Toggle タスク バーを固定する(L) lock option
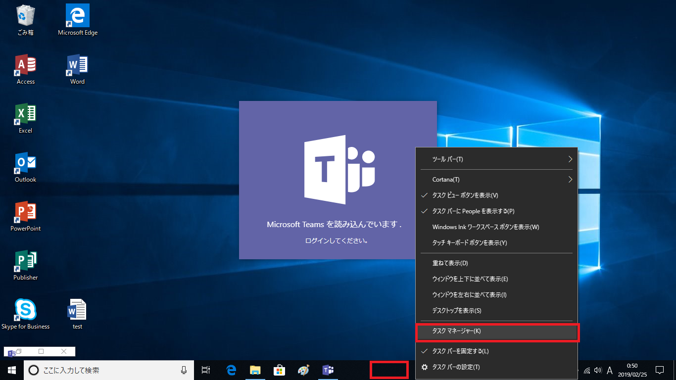Image resolution: width=676 pixels, height=380 pixels. [496, 351]
